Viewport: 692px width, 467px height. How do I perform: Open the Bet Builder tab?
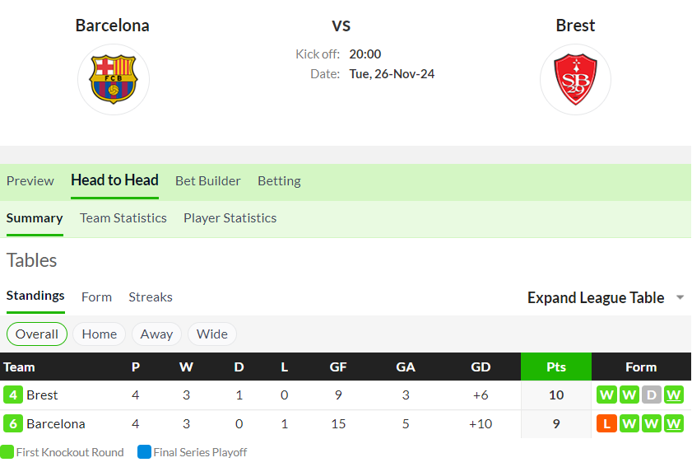point(208,181)
